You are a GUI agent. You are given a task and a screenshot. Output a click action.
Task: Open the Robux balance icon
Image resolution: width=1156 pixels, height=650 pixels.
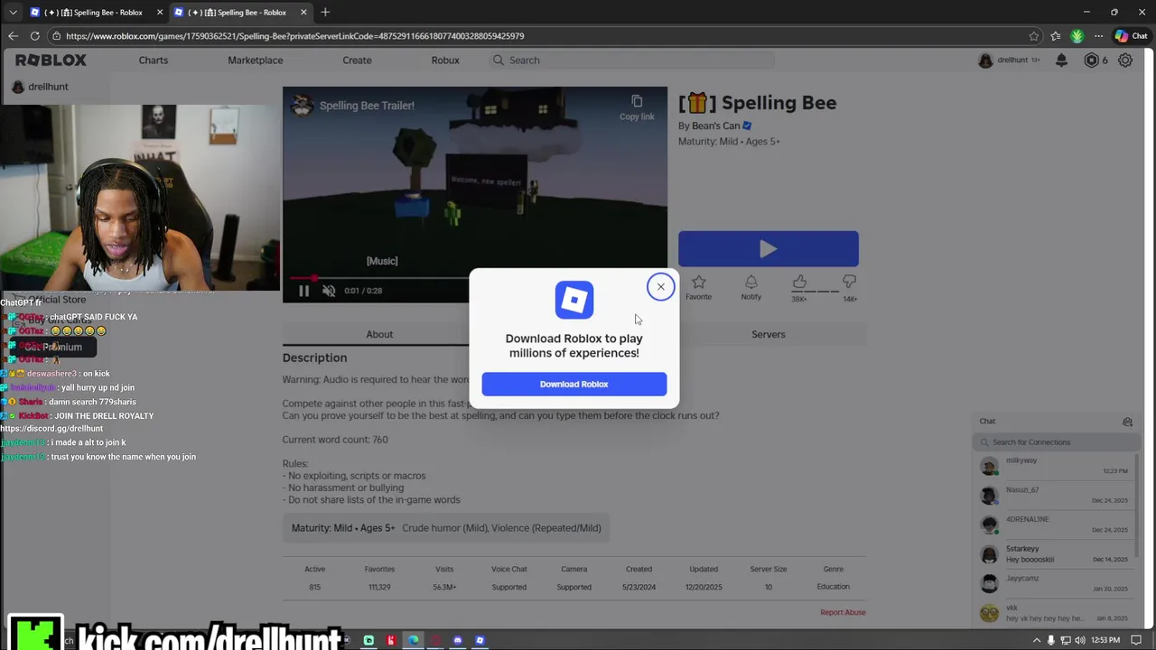(1091, 60)
